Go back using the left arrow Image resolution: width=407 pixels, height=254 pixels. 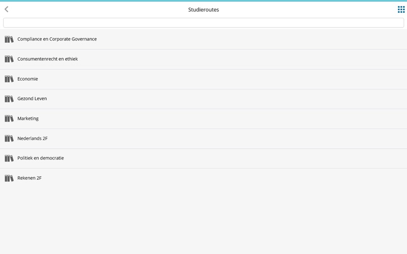pos(7,10)
